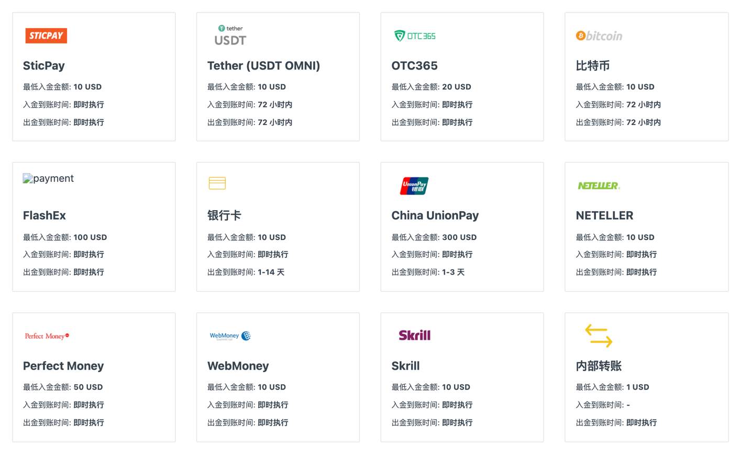Click FlashEx minimum deposit 100 USD line
The height and width of the screenshot is (458, 751).
(x=65, y=237)
